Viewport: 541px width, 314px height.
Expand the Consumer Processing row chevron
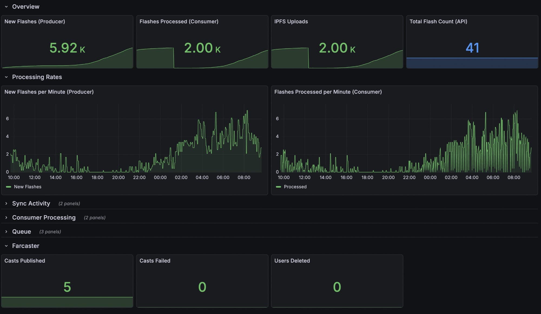point(6,218)
